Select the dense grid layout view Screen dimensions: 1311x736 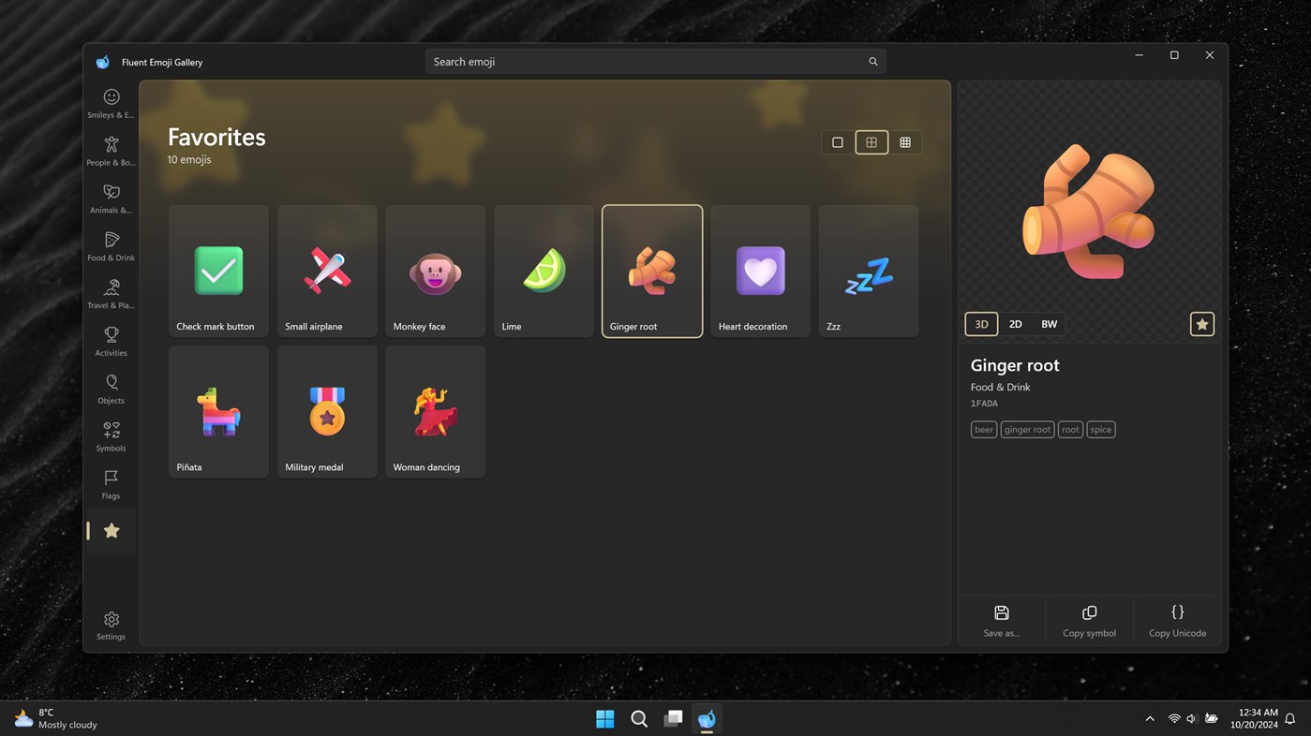click(x=904, y=141)
